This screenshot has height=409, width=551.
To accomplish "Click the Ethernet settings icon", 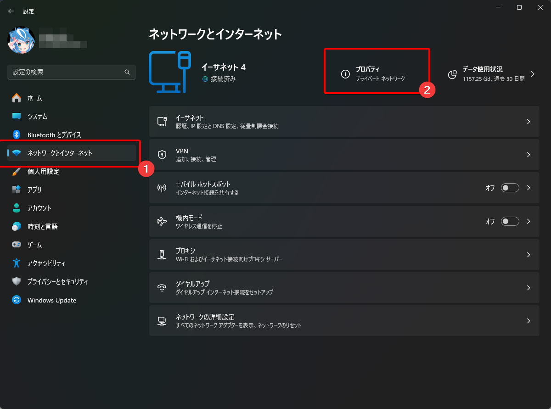I will point(162,121).
